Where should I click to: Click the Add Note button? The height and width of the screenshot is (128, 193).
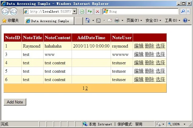[x=15, y=102]
